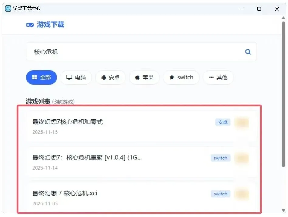Click blurred button on 核心危机和零式 row
This screenshot has width=288, height=217.
pyautogui.click(x=242, y=123)
